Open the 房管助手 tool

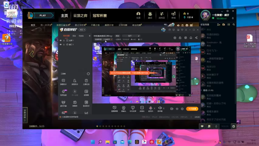pyautogui.click(x=75, y=82)
